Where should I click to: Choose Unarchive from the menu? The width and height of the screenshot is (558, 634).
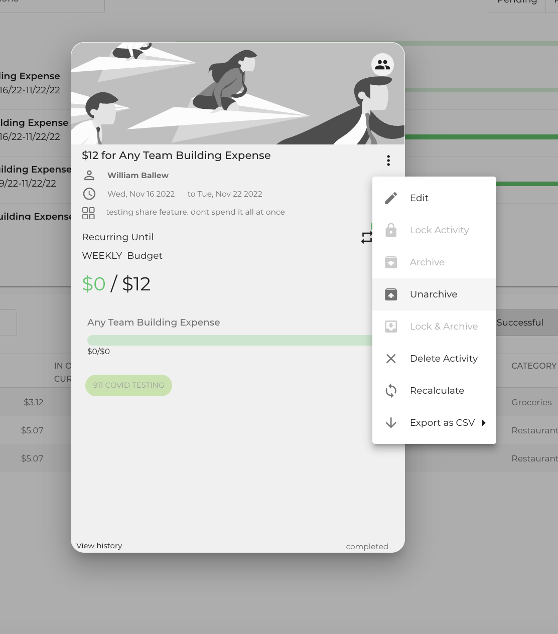434,294
